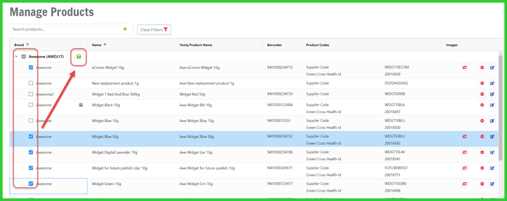The width and height of the screenshot is (507, 201).
Task: Select barcode 9401000234715
Action: tap(280, 68)
